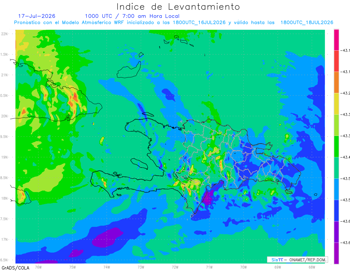Select the '17-Jul-2026' date label
This screenshot has height=271, width=350.
click(37, 16)
